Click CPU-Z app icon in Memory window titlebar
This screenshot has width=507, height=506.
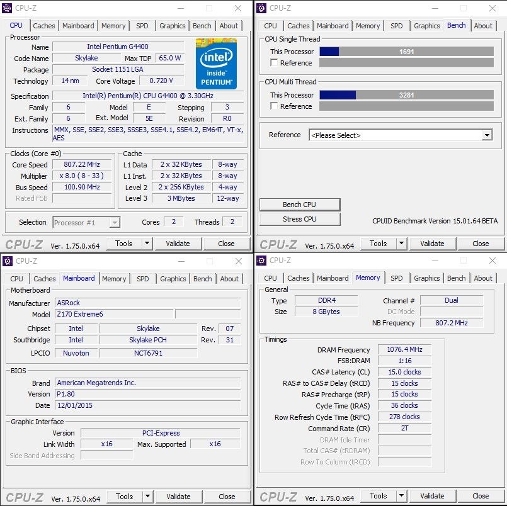(x=261, y=260)
